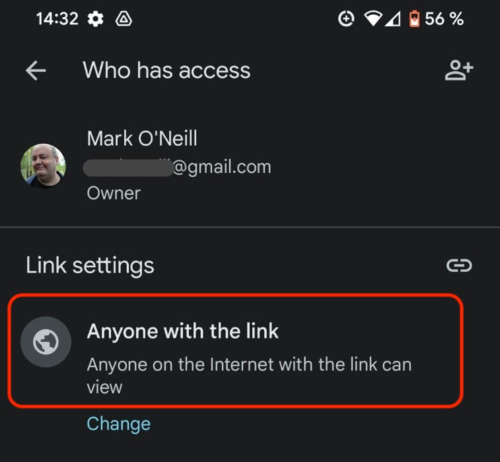Tap the Owner role label
The height and width of the screenshot is (462, 500).
coord(114,193)
